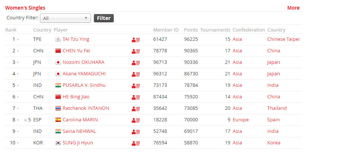337x154 pixels.
Task: Open TAI Tzu Ying's player profile icon
Action: (136, 40)
